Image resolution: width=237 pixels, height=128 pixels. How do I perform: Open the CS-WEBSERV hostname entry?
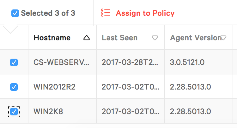tap(61, 62)
